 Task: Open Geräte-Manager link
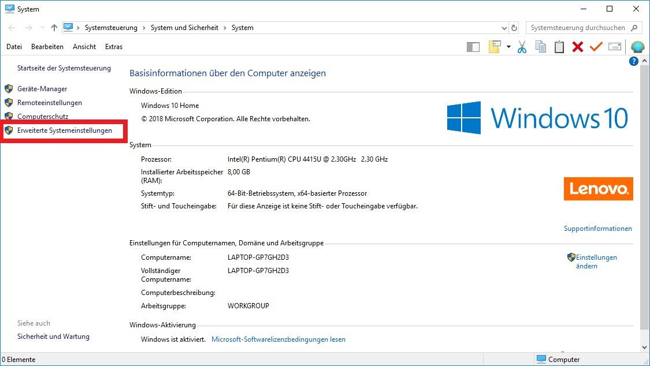tap(42, 88)
